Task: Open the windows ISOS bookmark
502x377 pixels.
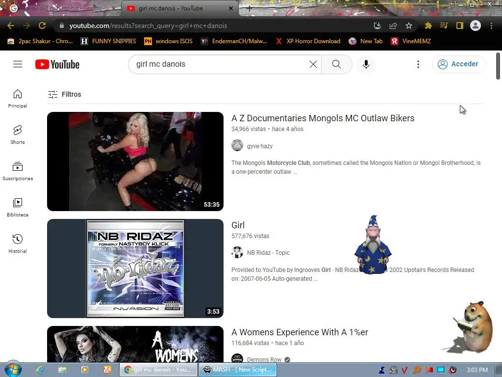Action: (x=169, y=41)
